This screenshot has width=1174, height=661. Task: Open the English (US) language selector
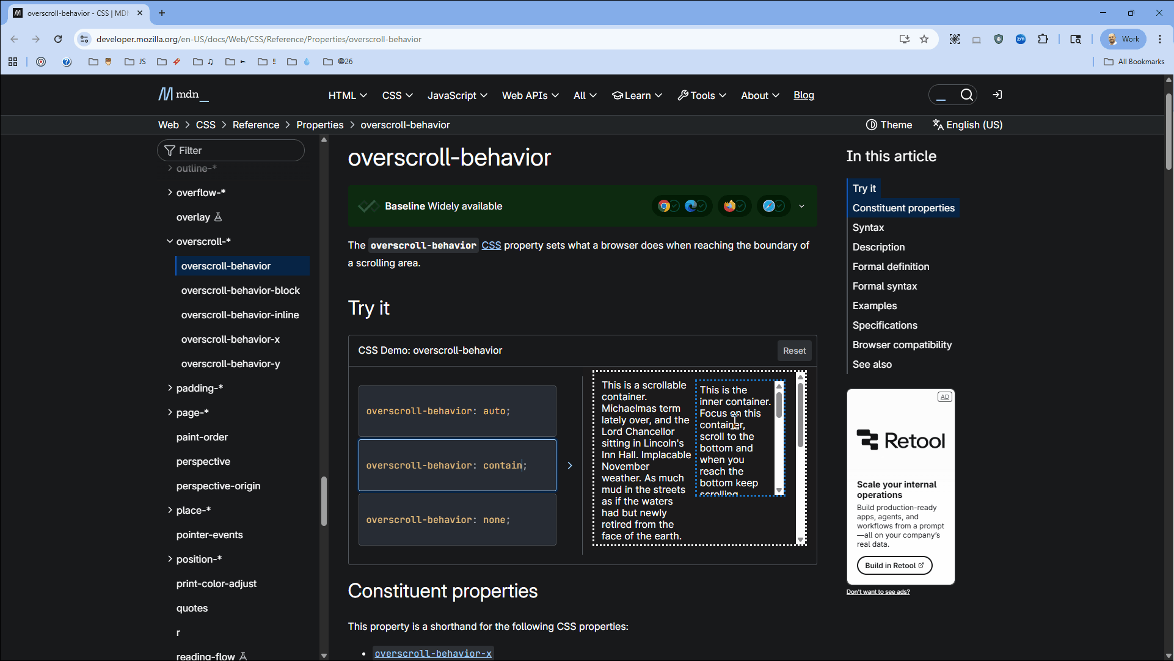click(968, 125)
